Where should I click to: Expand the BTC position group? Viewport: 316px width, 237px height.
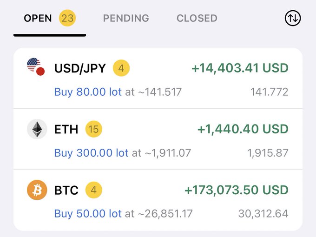(x=158, y=200)
